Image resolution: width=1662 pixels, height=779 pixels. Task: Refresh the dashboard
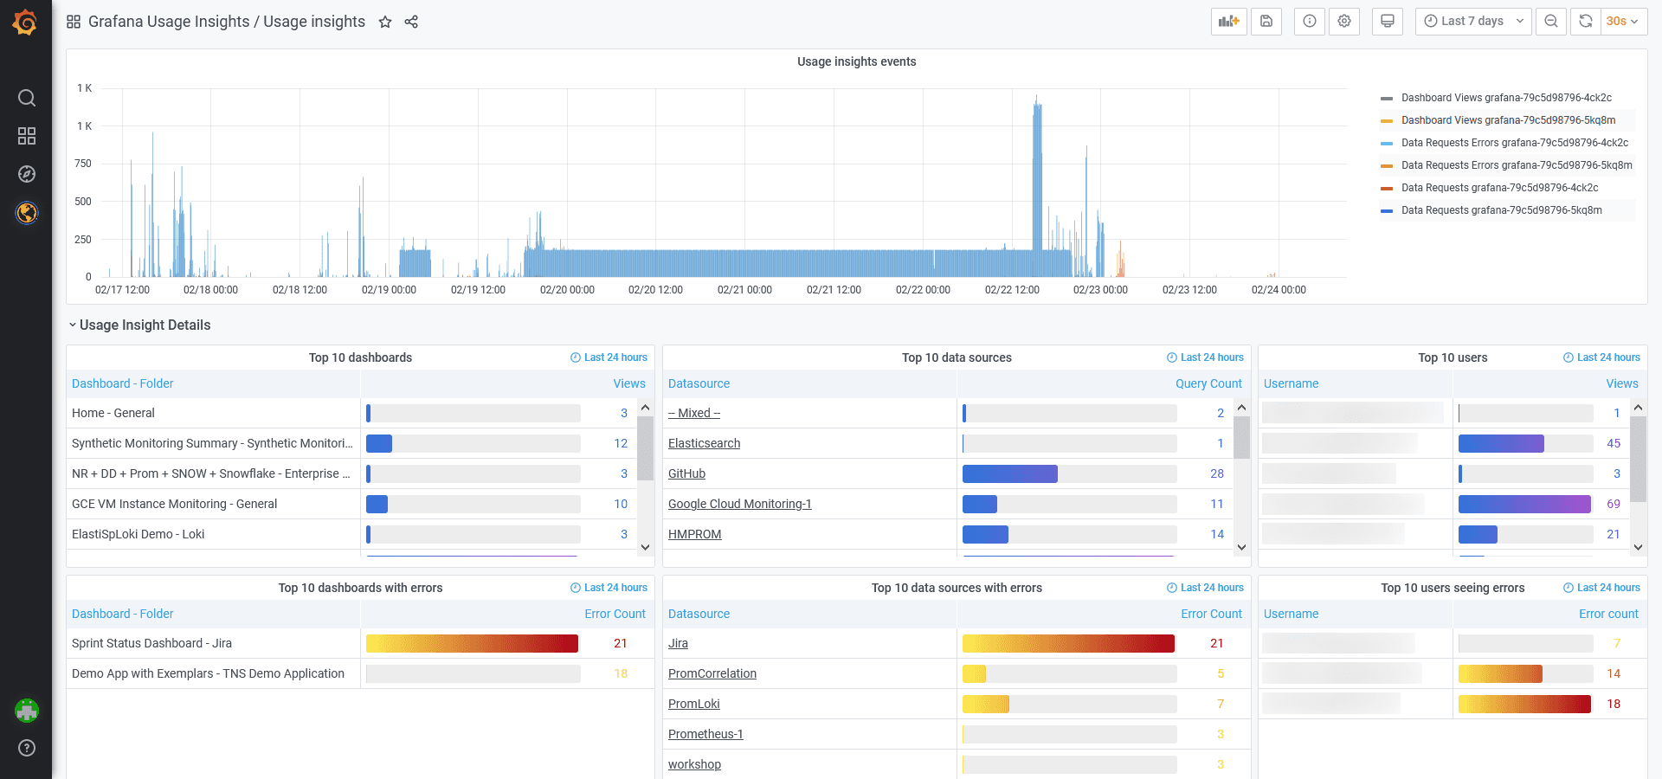(1584, 21)
